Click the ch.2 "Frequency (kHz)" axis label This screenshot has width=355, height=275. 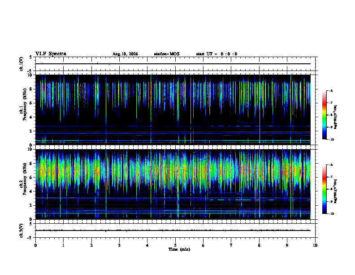(x=26, y=179)
